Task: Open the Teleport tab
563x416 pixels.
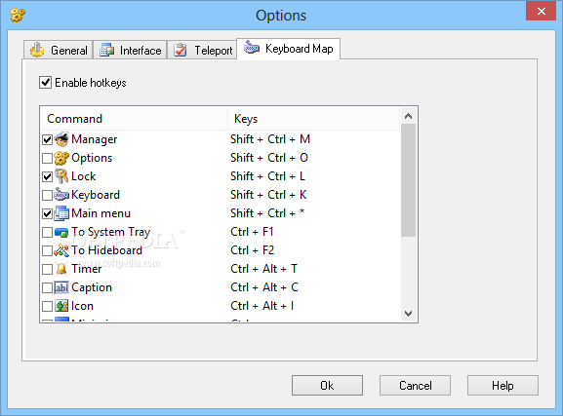Action: pos(202,50)
